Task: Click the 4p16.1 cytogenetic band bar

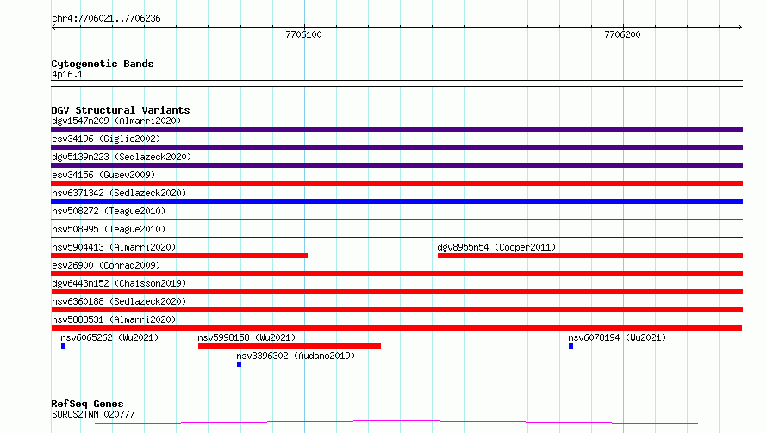Action: (396, 84)
